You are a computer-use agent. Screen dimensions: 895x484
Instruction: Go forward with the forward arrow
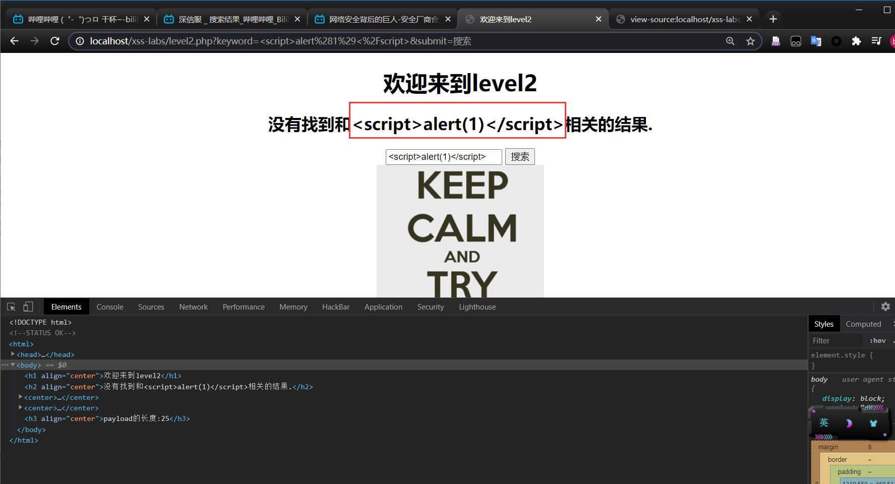(34, 41)
